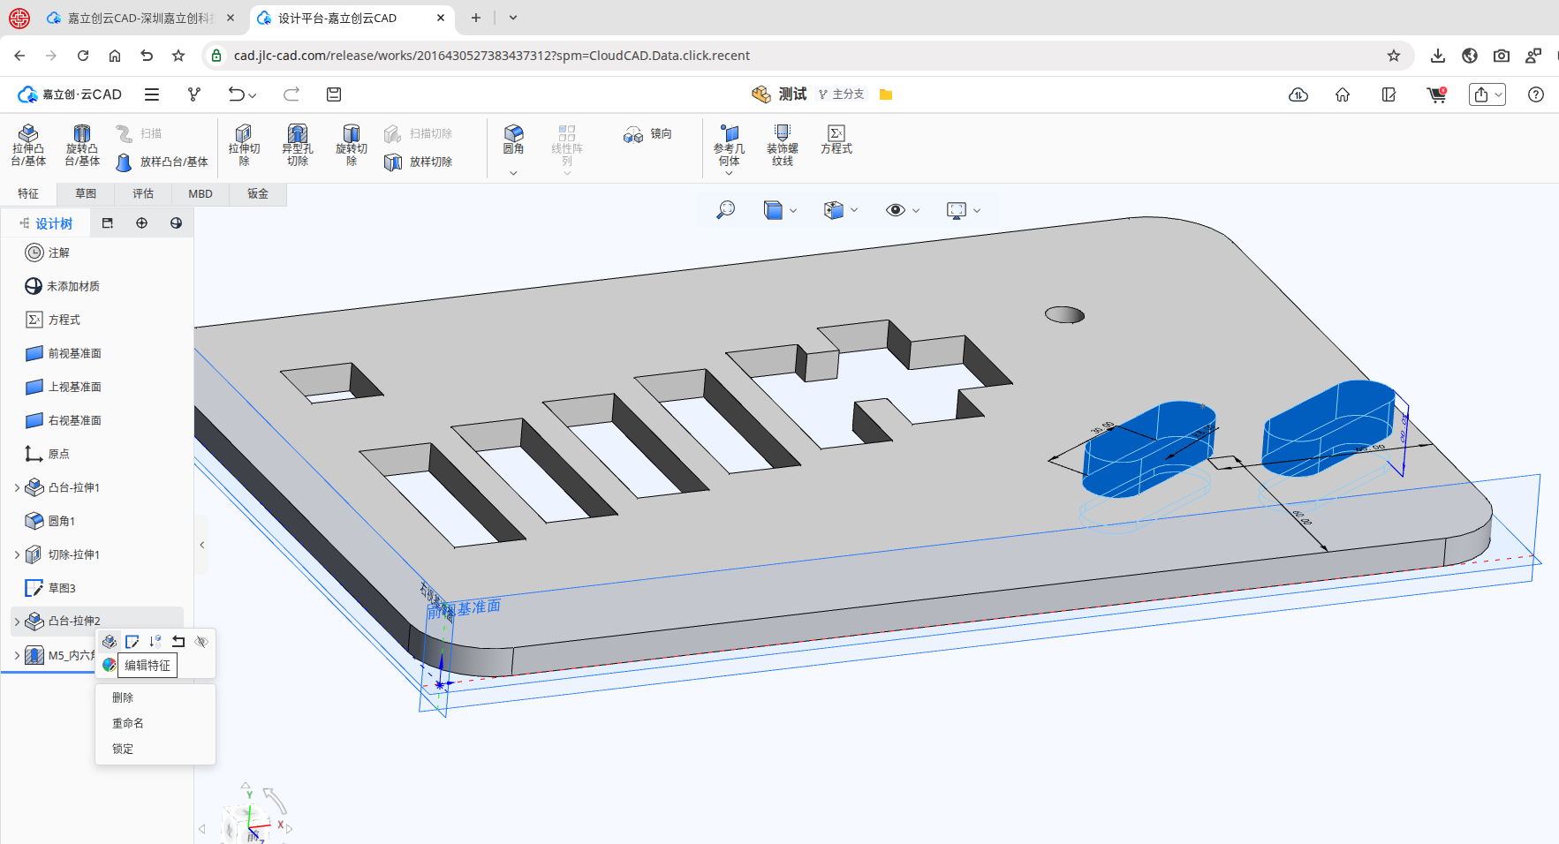Click the appearance color-ball edit icon
This screenshot has height=844, width=1559.
coord(110,665)
